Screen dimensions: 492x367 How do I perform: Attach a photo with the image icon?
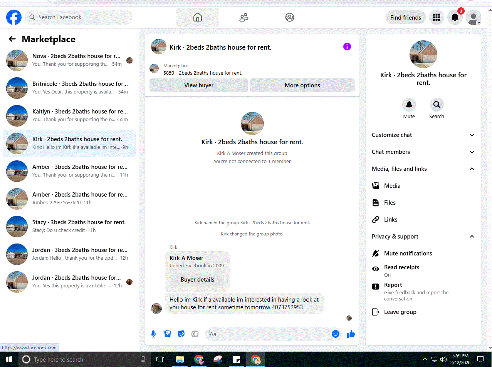click(x=167, y=334)
